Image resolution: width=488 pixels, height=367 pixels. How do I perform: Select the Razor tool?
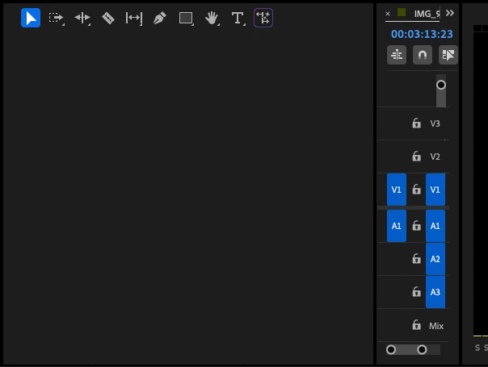click(108, 18)
